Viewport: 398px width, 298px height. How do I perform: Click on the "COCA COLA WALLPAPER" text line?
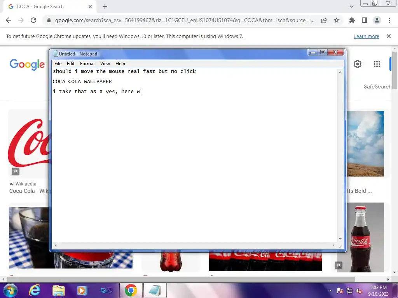coord(82,81)
